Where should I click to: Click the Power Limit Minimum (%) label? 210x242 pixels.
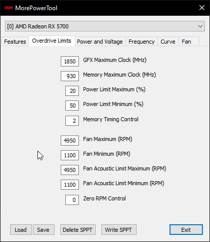[113, 104]
